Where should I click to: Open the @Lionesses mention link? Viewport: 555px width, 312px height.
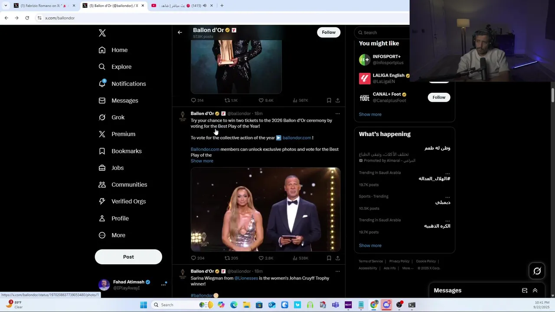pos(246,278)
